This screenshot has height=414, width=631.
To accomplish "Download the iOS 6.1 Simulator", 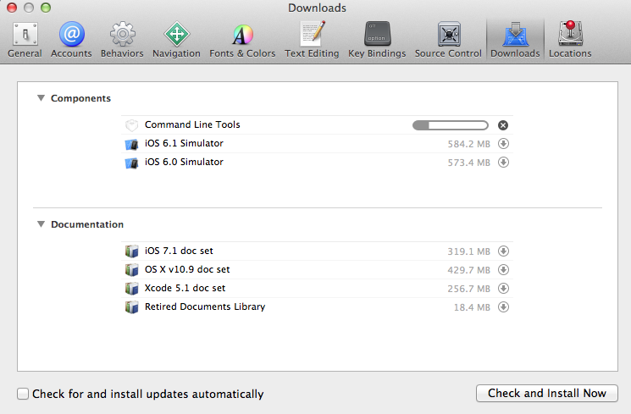I will coord(503,144).
